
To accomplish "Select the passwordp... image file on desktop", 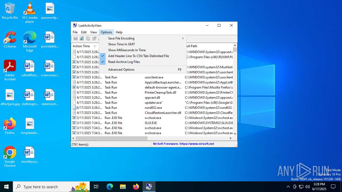I will 50,11.
